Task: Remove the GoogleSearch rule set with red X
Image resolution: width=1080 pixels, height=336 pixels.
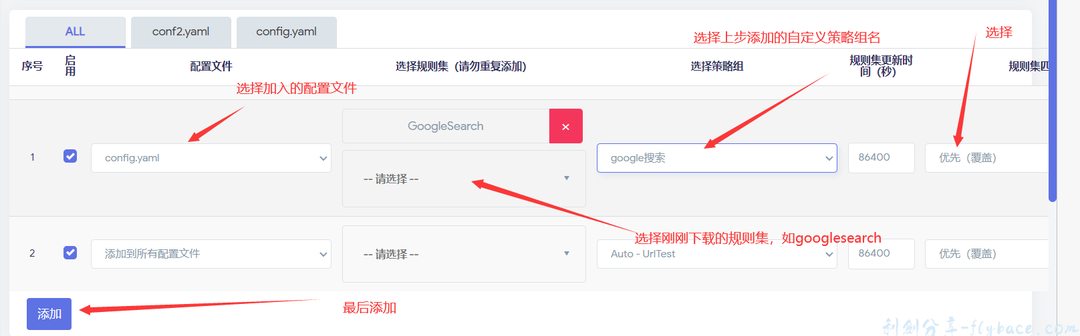Action: [565, 127]
